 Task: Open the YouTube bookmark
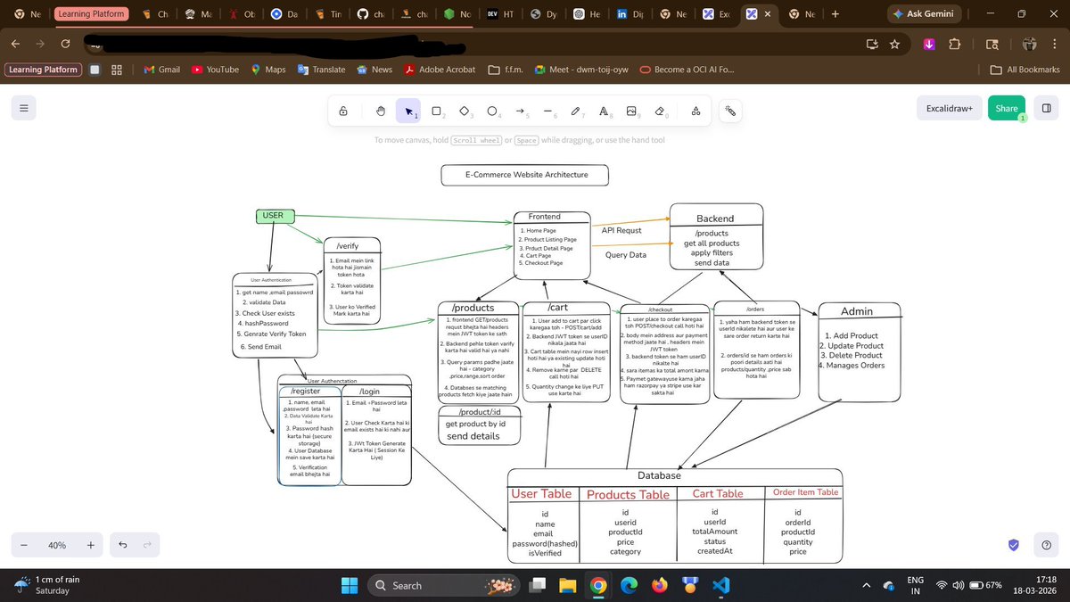tap(216, 70)
